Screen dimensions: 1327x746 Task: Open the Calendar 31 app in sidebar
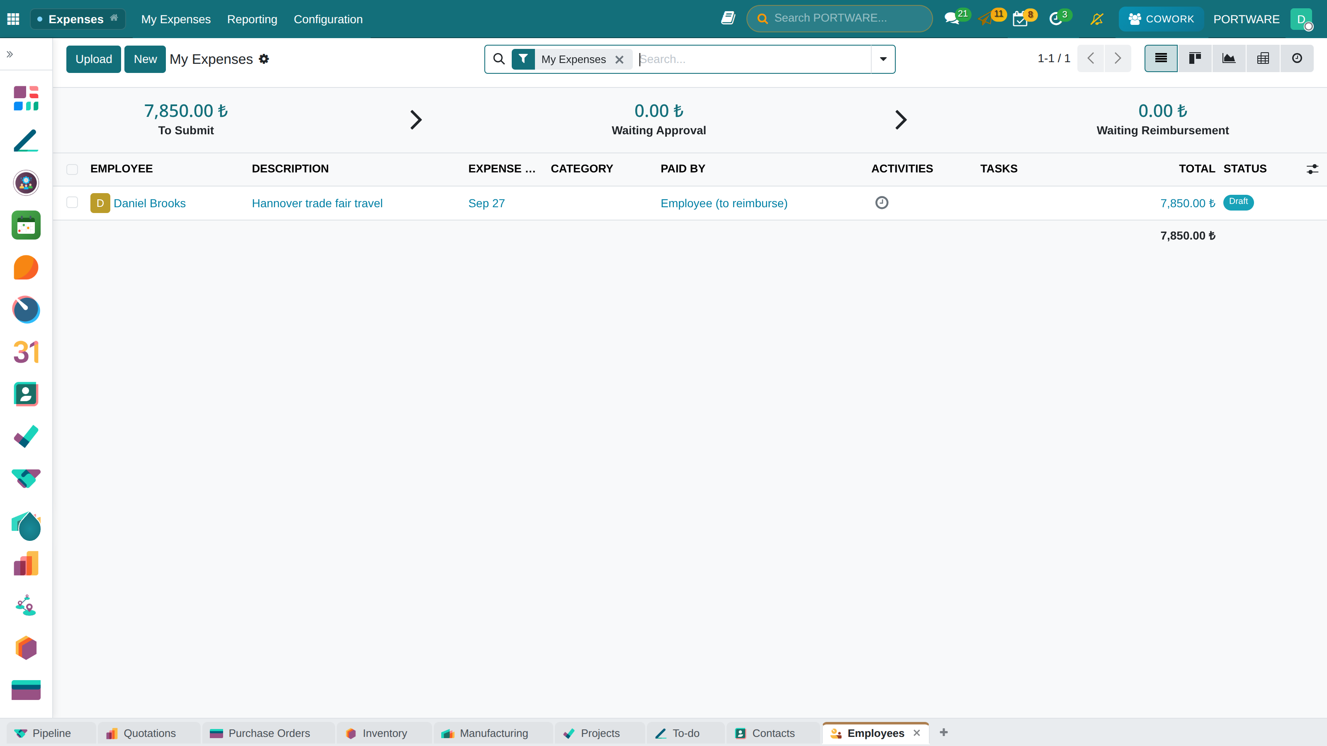pyautogui.click(x=26, y=352)
